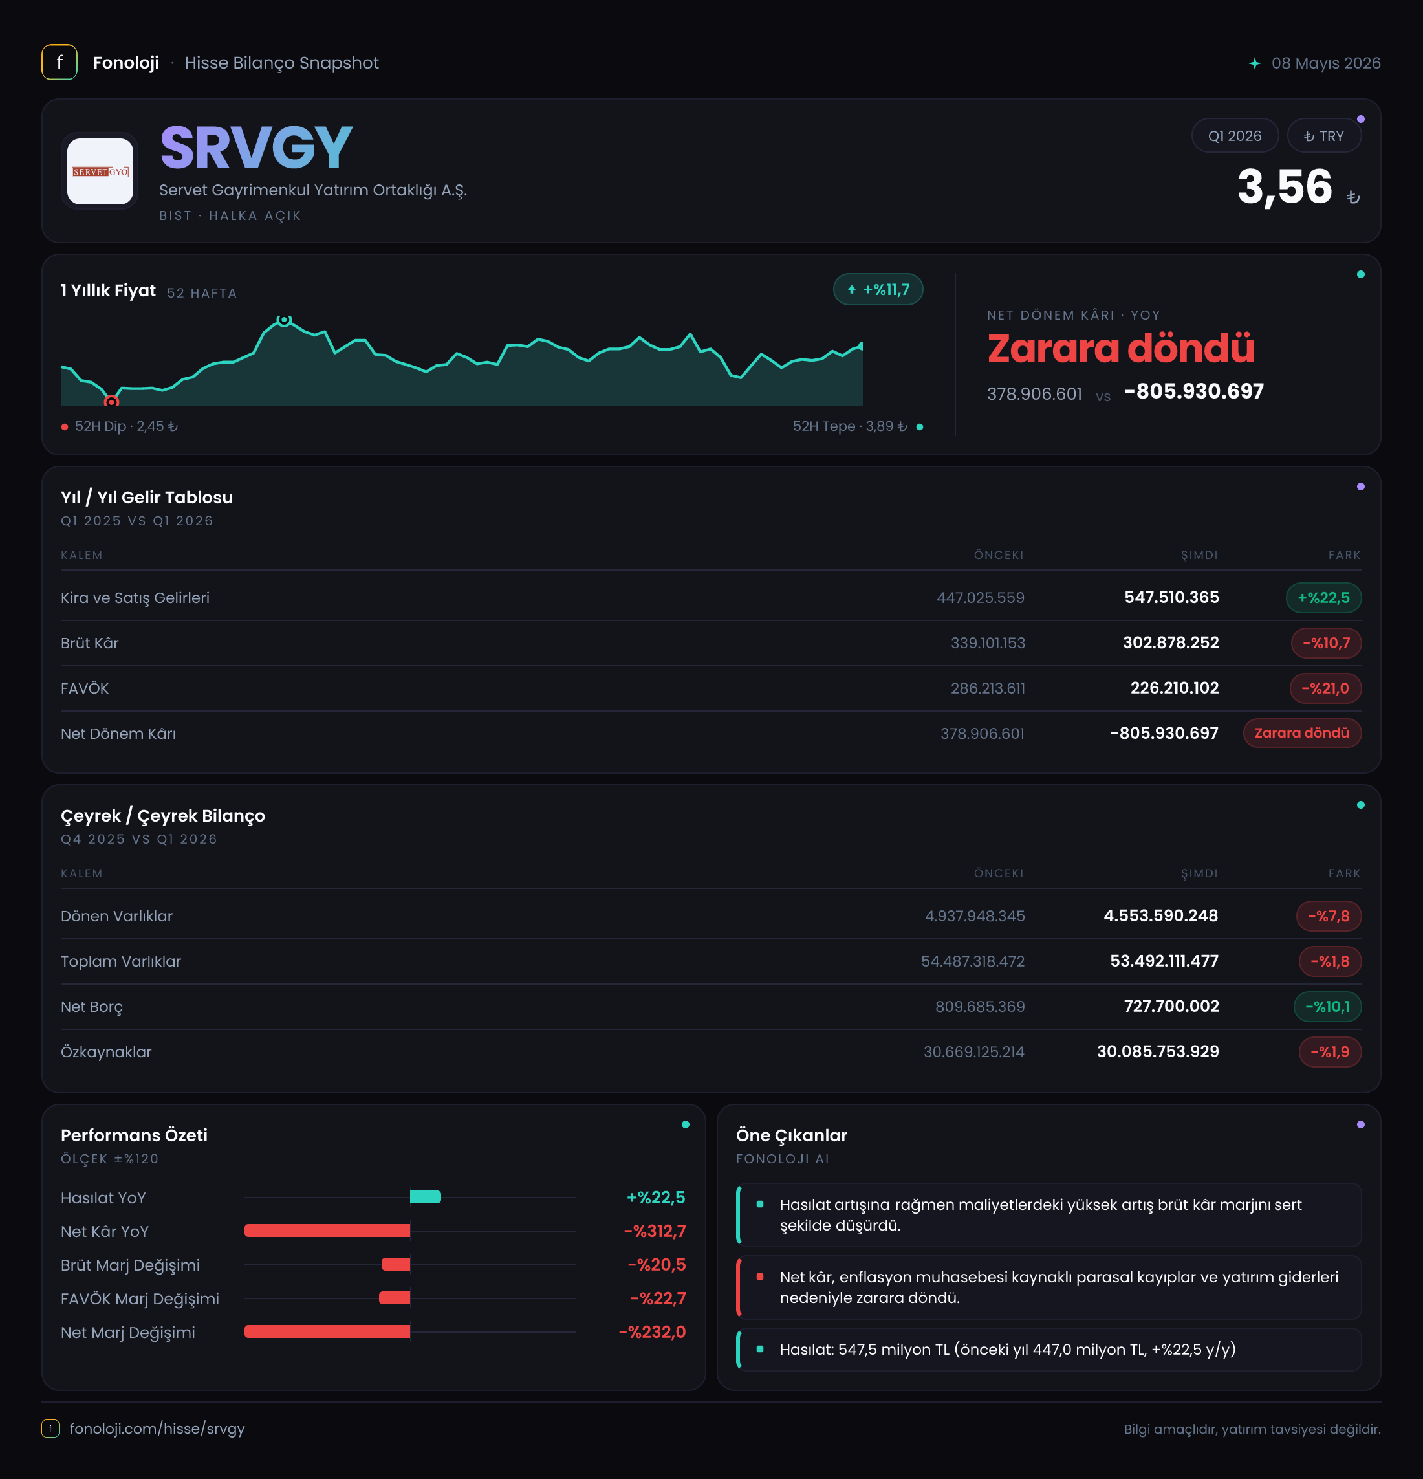Click the "BIST · HALKA AÇIK" label
This screenshot has height=1479, width=1423.
(230, 216)
